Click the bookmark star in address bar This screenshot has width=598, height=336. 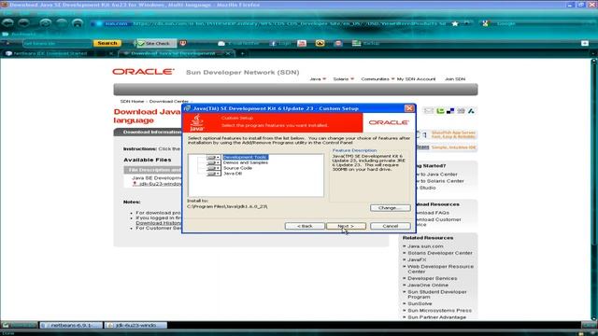point(455,23)
